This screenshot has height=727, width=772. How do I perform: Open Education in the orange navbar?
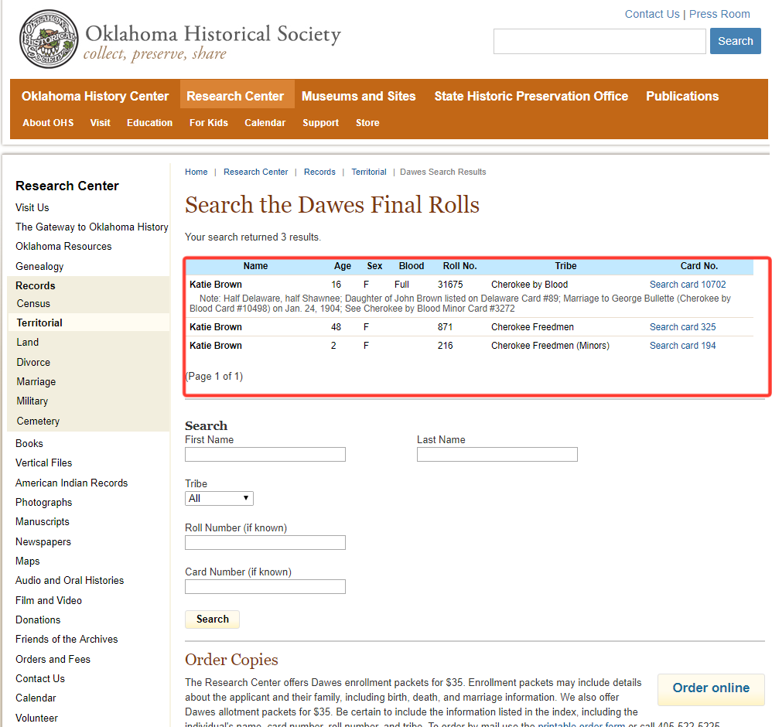coord(149,122)
